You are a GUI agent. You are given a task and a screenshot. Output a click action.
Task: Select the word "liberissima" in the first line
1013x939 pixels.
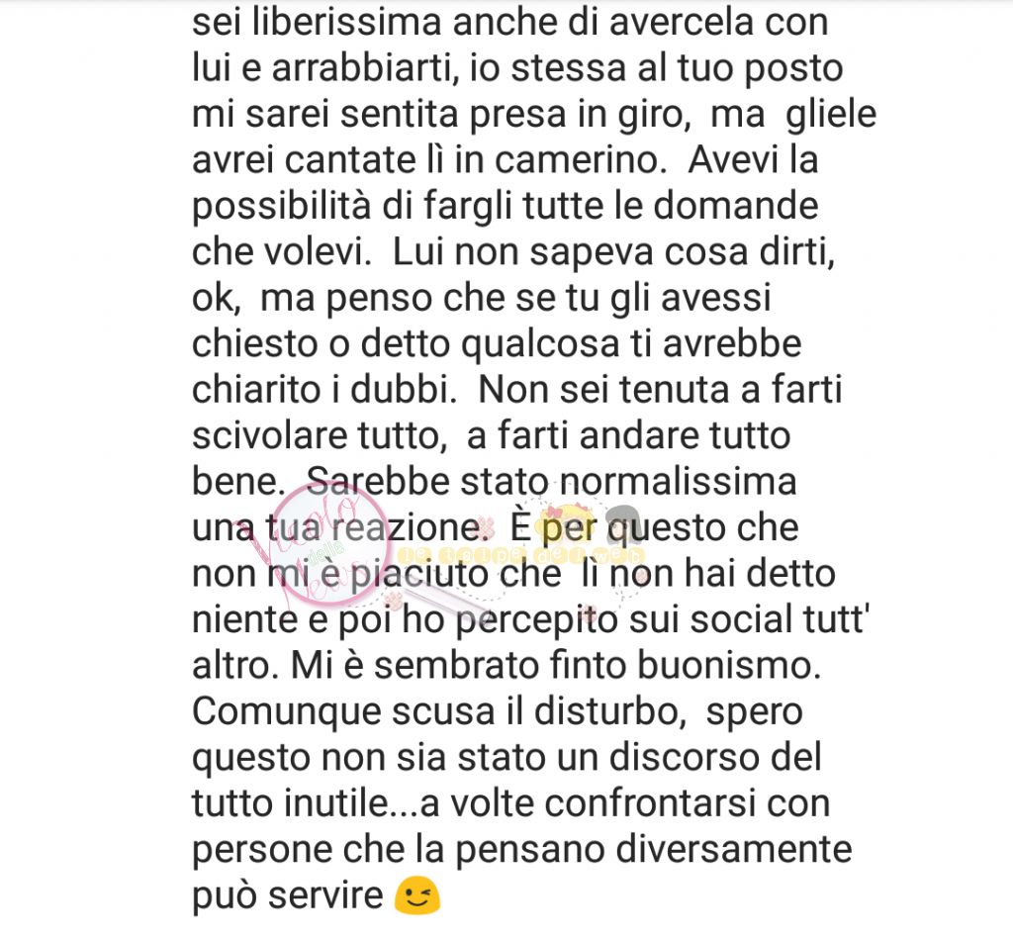(345, 22)
